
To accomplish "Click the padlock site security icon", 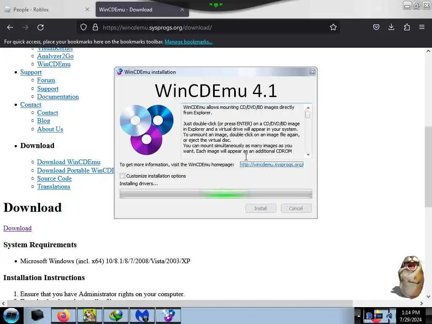I will pyautogui.click(x=95, y=27).
